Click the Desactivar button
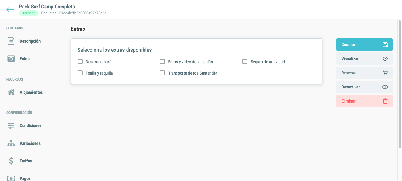This screenshot has height=181, width=402. 364,87
